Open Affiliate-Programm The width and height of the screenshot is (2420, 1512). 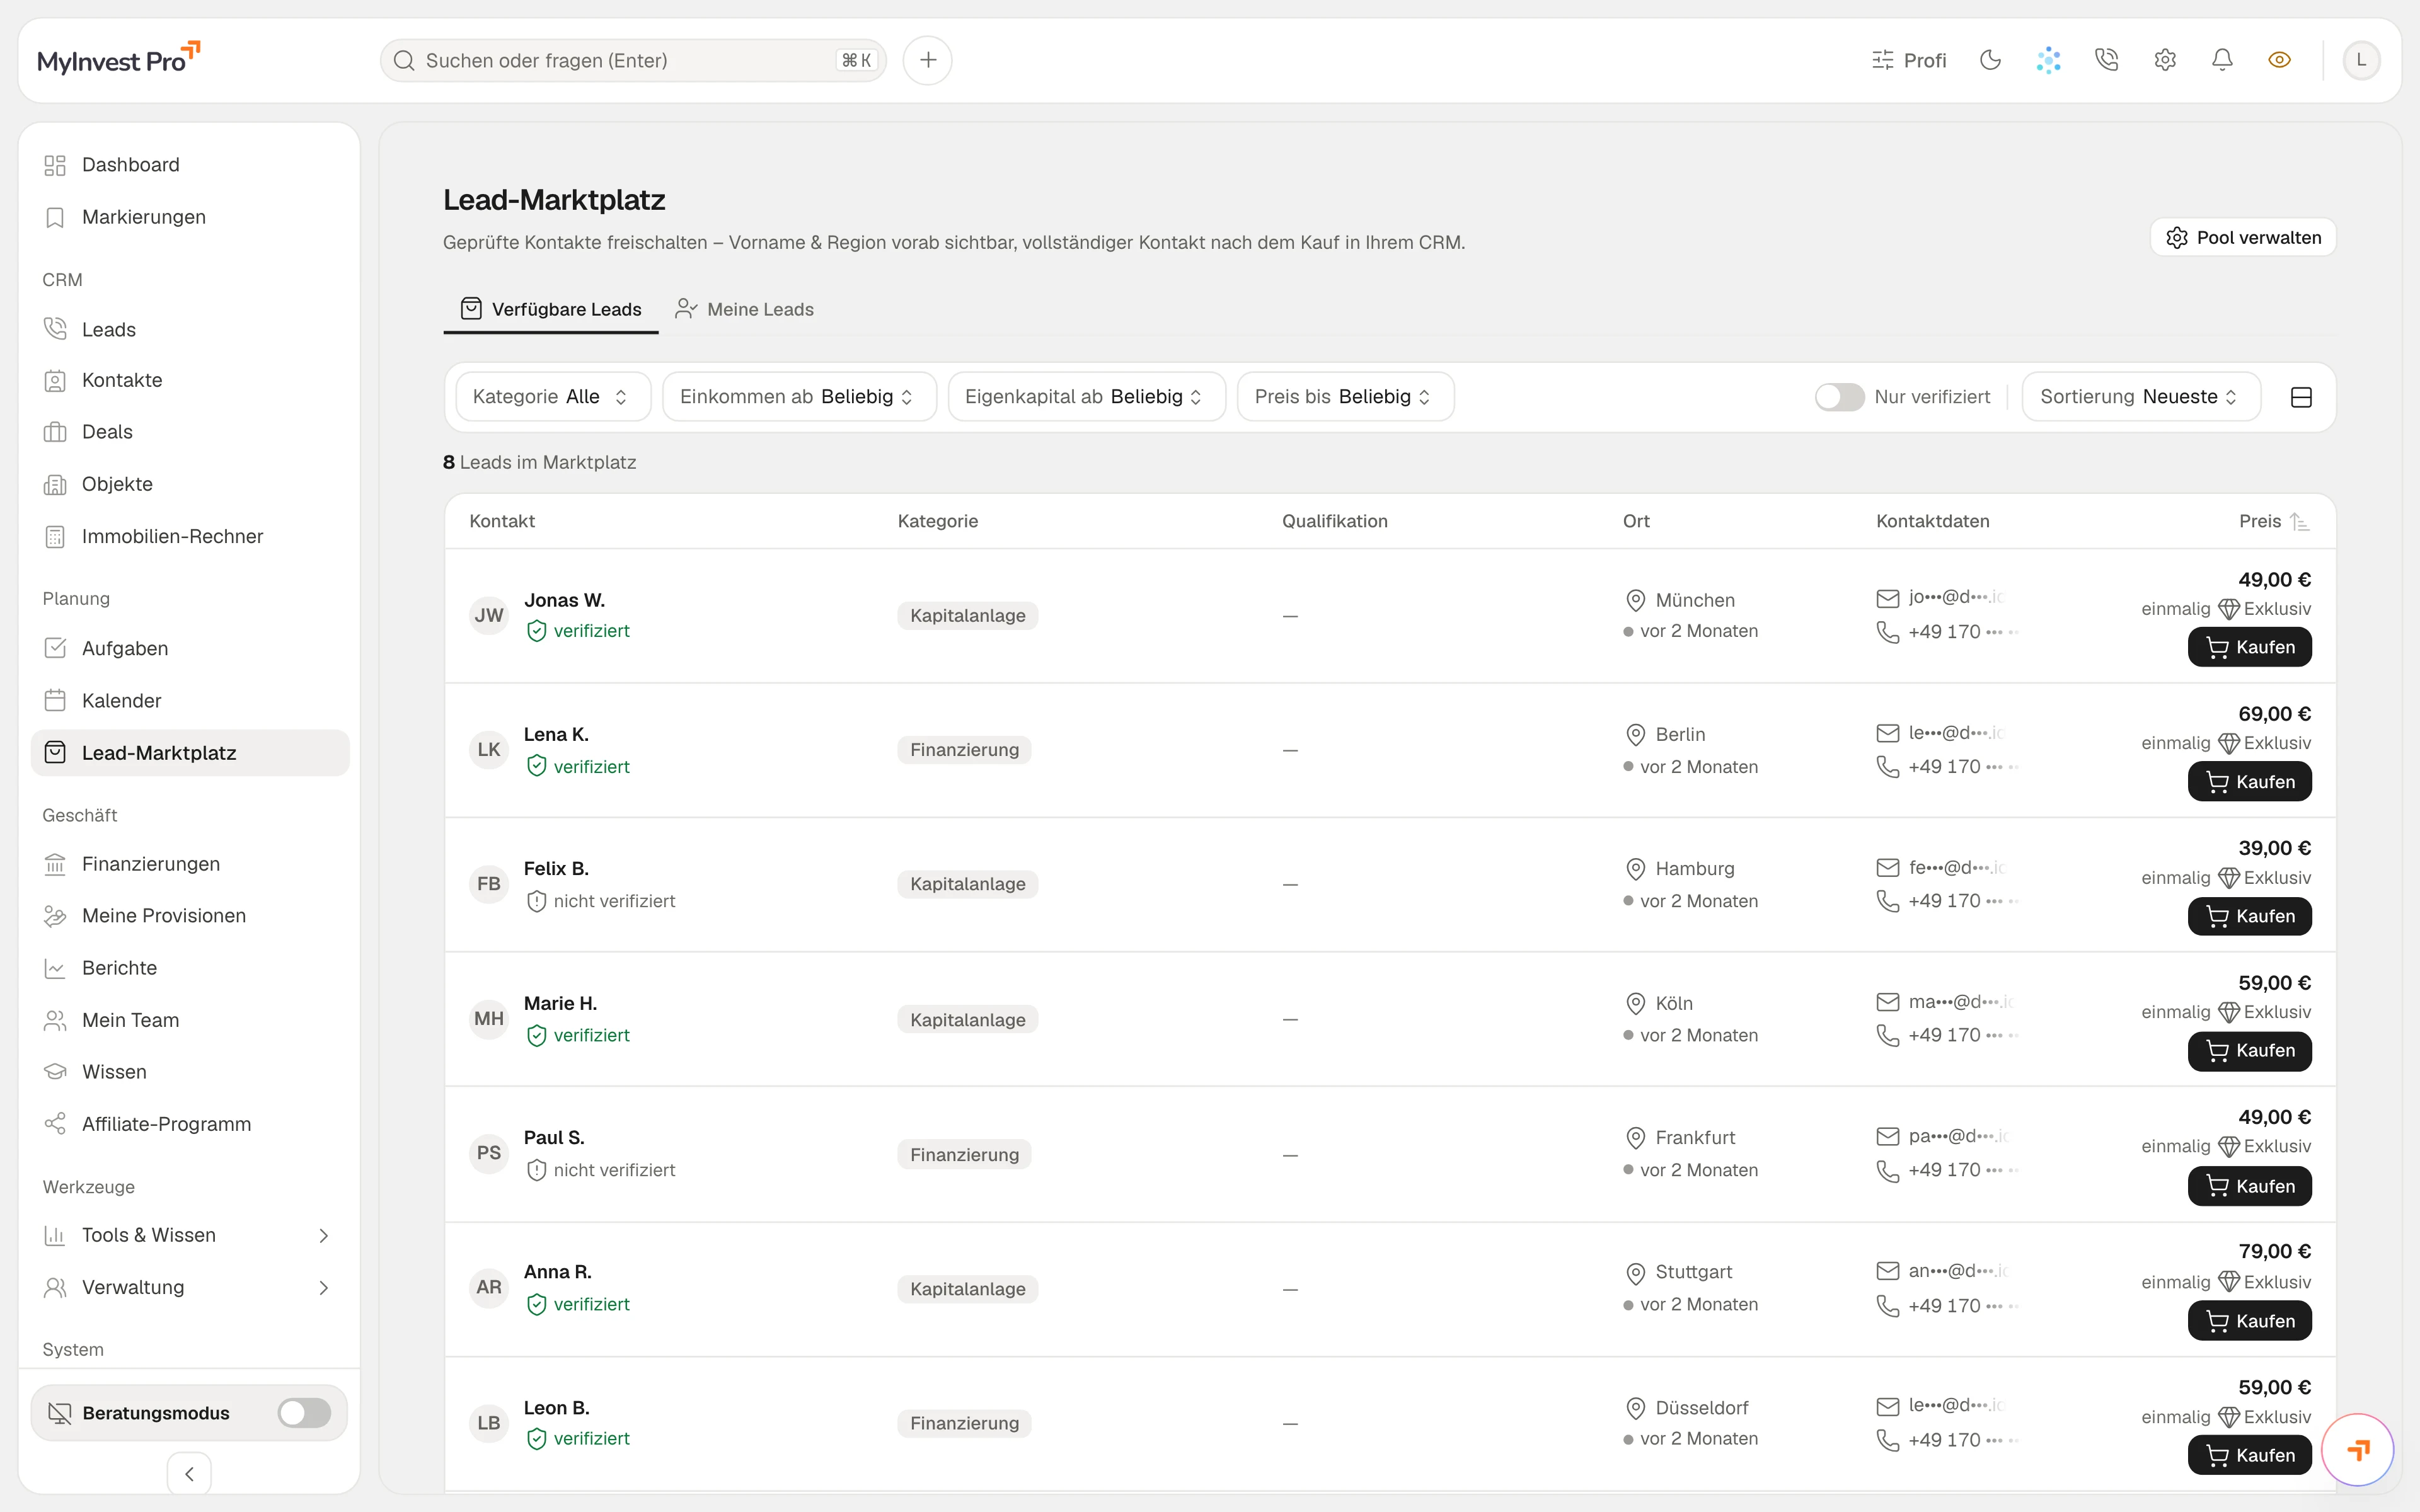[x=189, y=1124]
